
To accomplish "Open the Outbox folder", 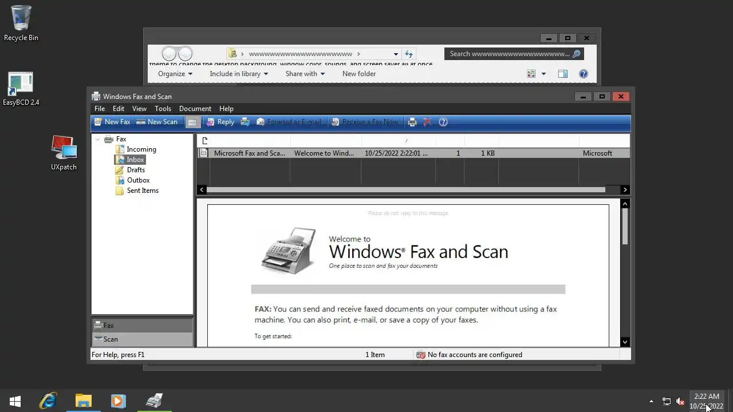I will click(138, 180).
